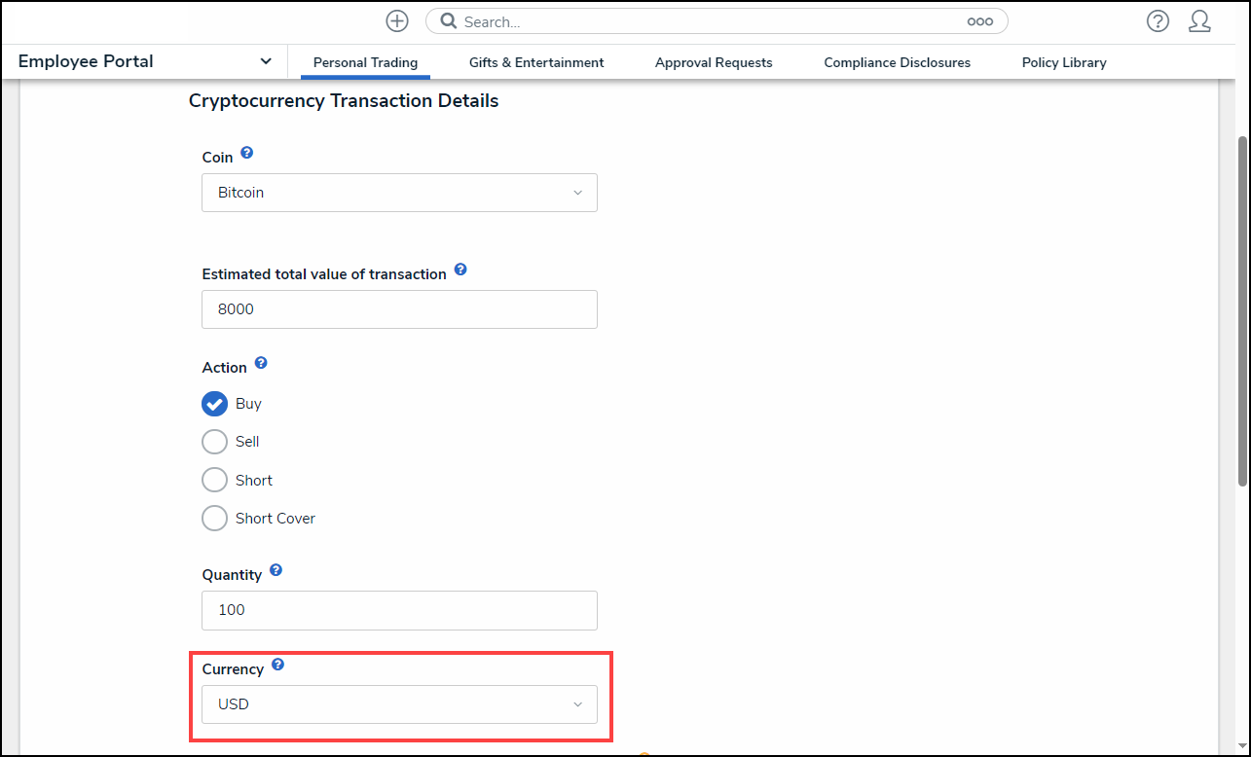Click the help icon next to Quantity
This screenshot has height=757, width=1251.
pyautogui.click(x=276, y=570)
